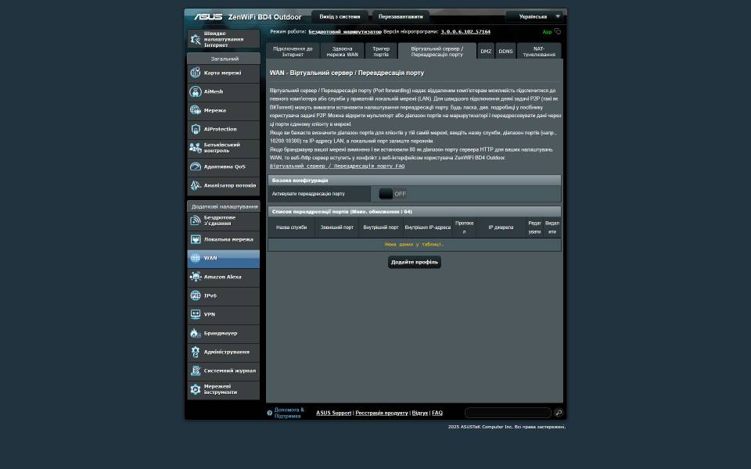Open the firmware version 3.0.0.6.102_57164 link
This screenshot has height=469, width=751.
pos(465,32)
